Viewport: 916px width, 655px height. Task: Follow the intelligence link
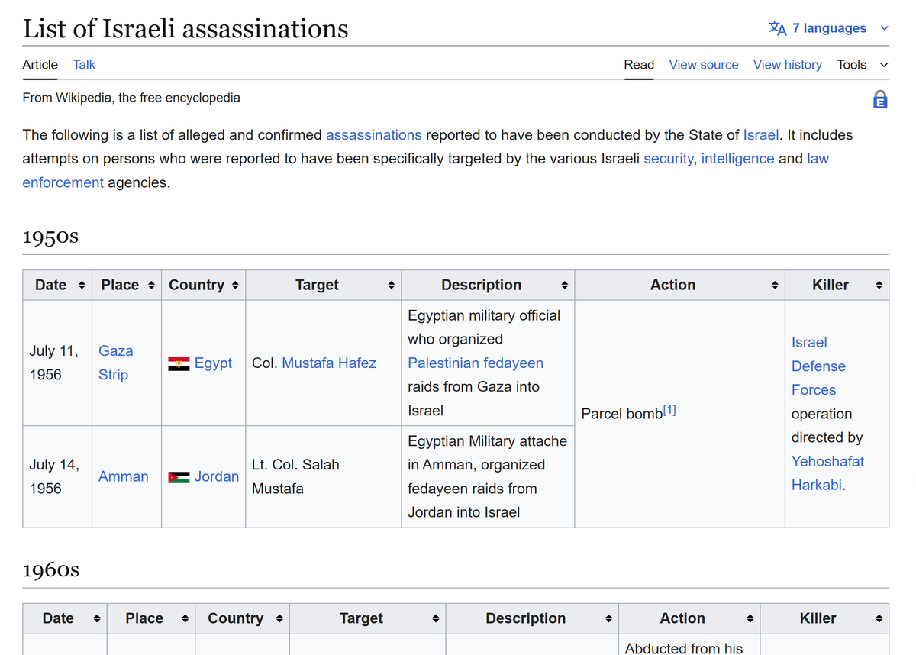737,159
